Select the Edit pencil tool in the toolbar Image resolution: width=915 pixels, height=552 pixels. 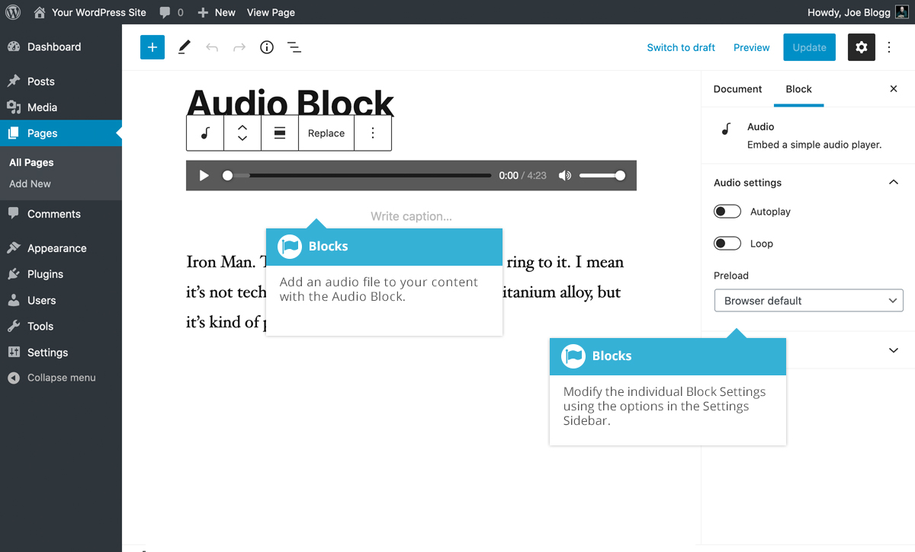[183, 46]
